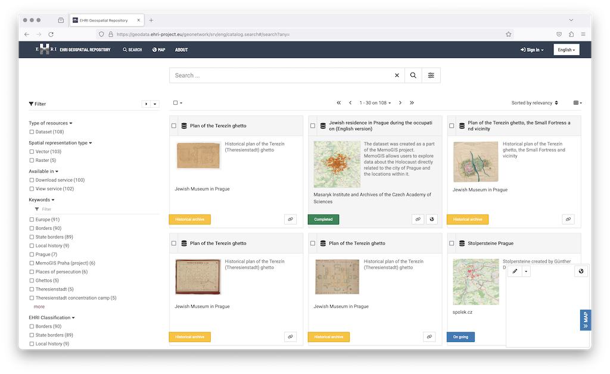
Task: Click EHRI Geospatial Repository title
Action: coord(85,50)
